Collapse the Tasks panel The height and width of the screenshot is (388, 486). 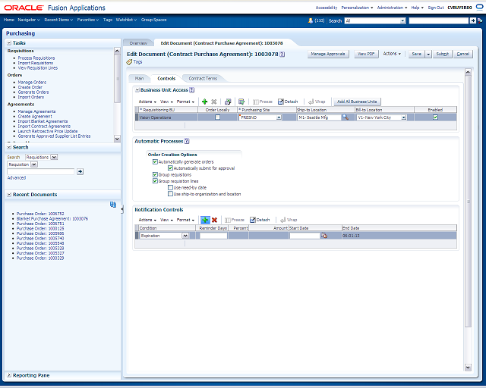9,43
